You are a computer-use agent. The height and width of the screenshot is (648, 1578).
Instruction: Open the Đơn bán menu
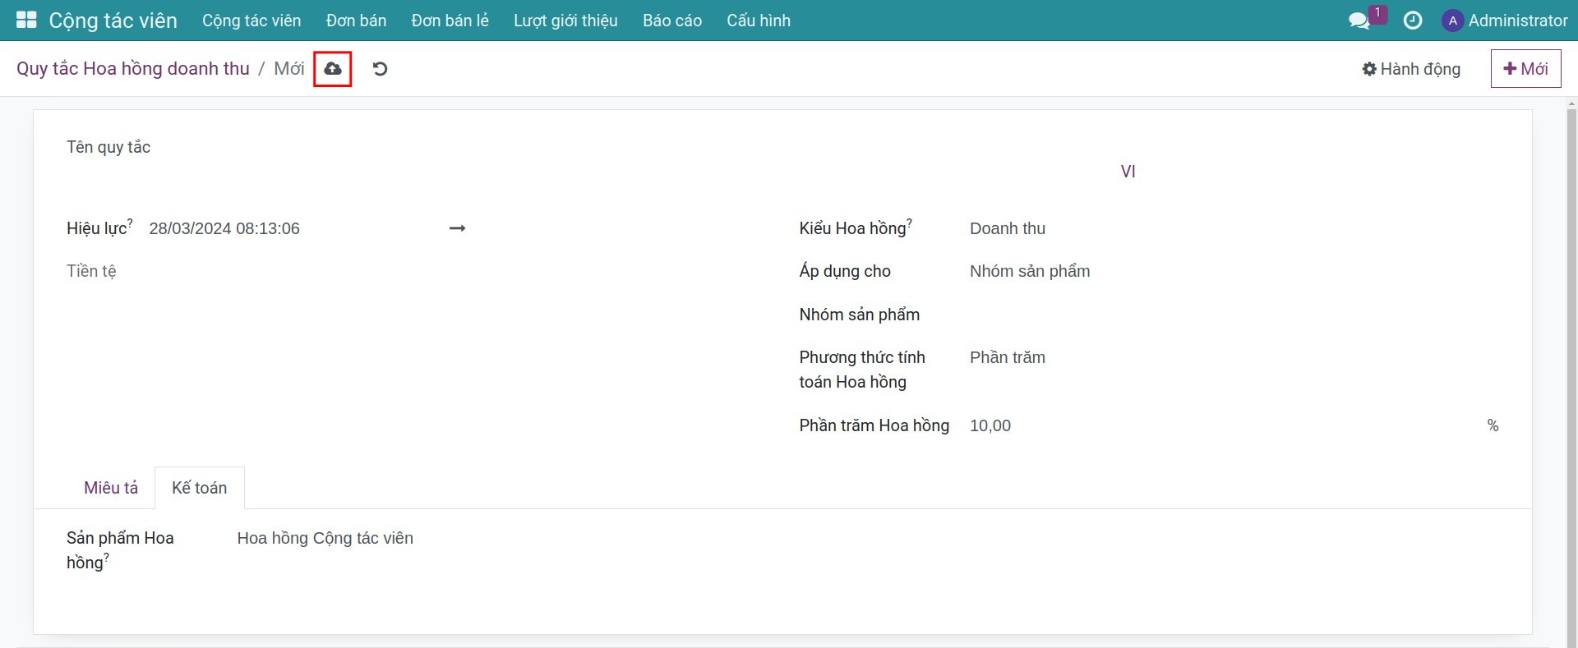coord(356,21)
